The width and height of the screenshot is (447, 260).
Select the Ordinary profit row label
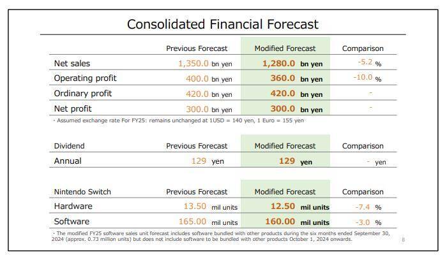82,94
